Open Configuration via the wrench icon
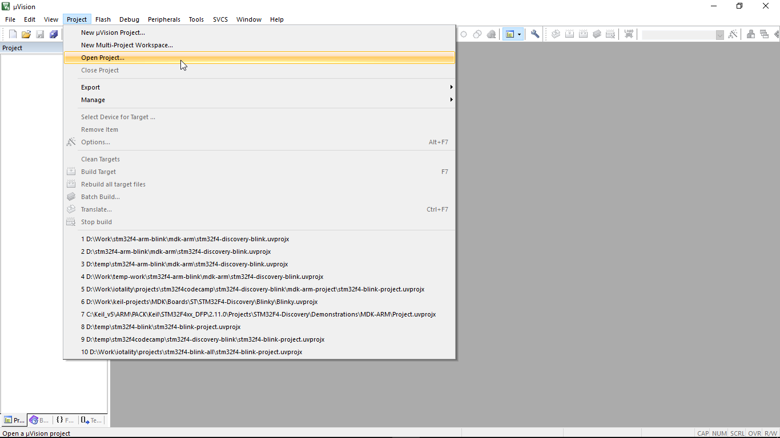The height and width of the screenshot is (438, 780). [x=535, y=34]
